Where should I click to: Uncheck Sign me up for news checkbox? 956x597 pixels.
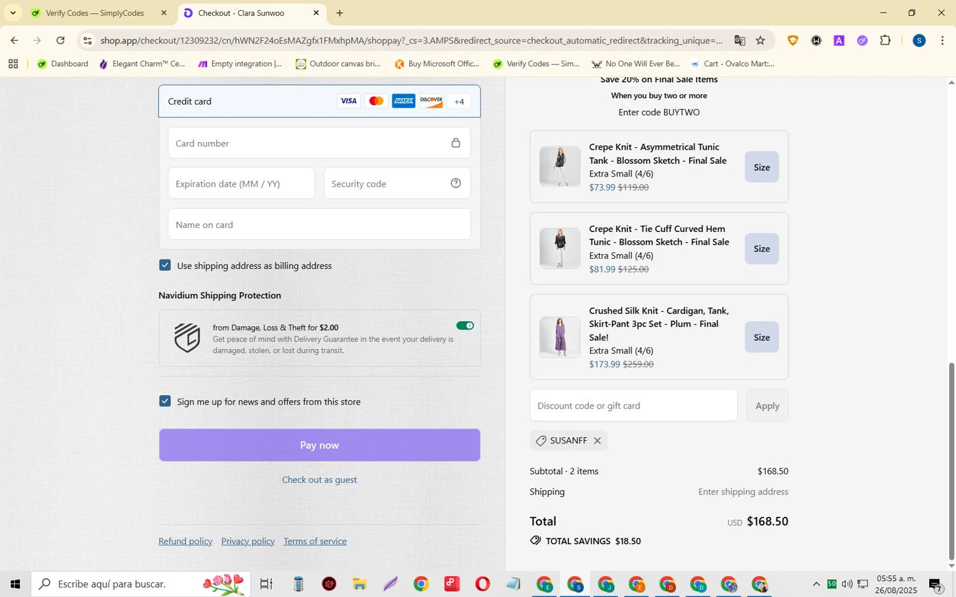pyautogui.click(x=165, y=401)
